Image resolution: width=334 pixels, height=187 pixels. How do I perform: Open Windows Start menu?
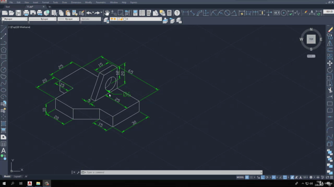(x=4, y=183)
